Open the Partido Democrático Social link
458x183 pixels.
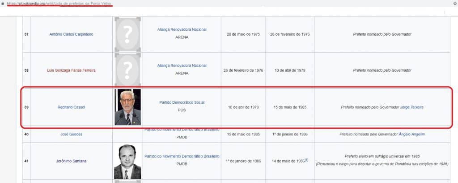coord(182,103)
